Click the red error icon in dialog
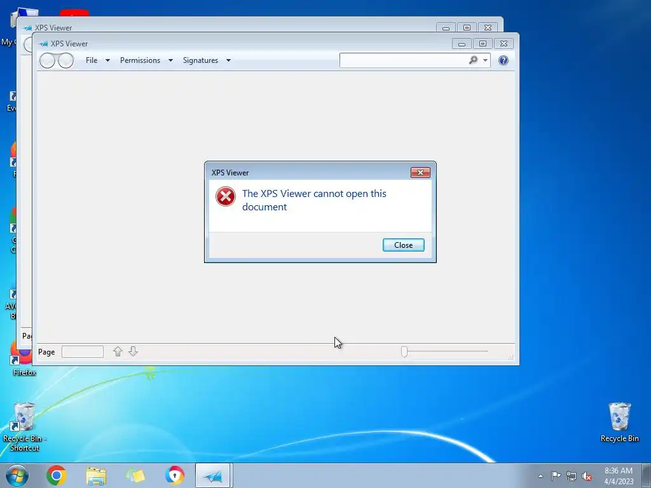Screen dimensions: 651x488 [226, 196]
